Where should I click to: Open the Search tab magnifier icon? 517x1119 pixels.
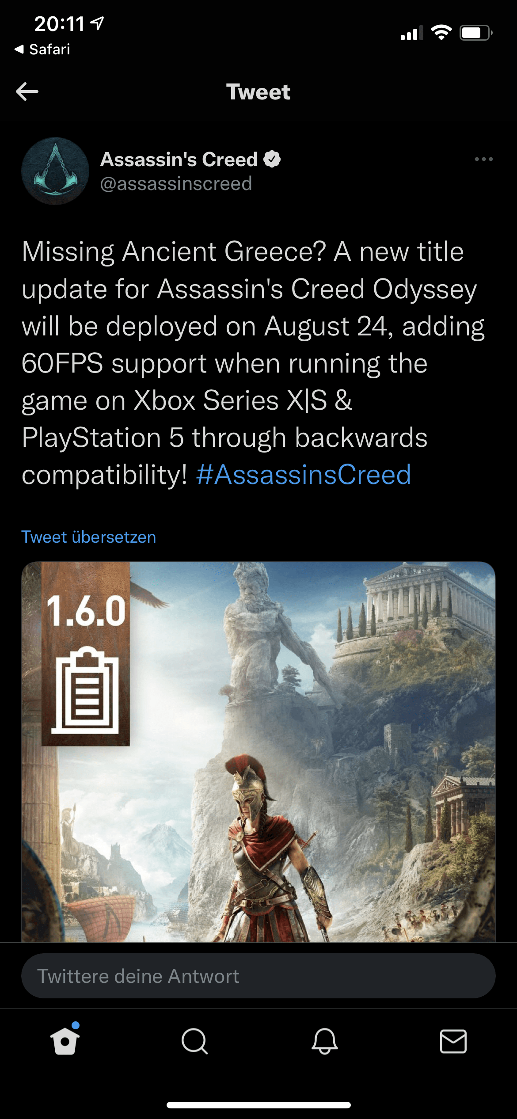[194, 1041]
